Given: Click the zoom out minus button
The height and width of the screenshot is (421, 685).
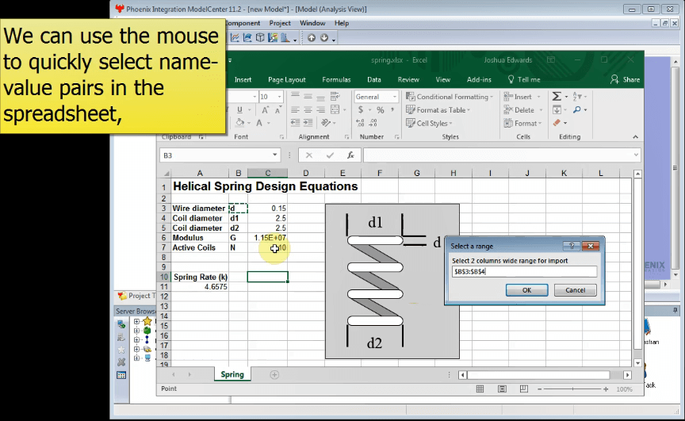Looking at the screenshot, I should (x=540, y=389).
